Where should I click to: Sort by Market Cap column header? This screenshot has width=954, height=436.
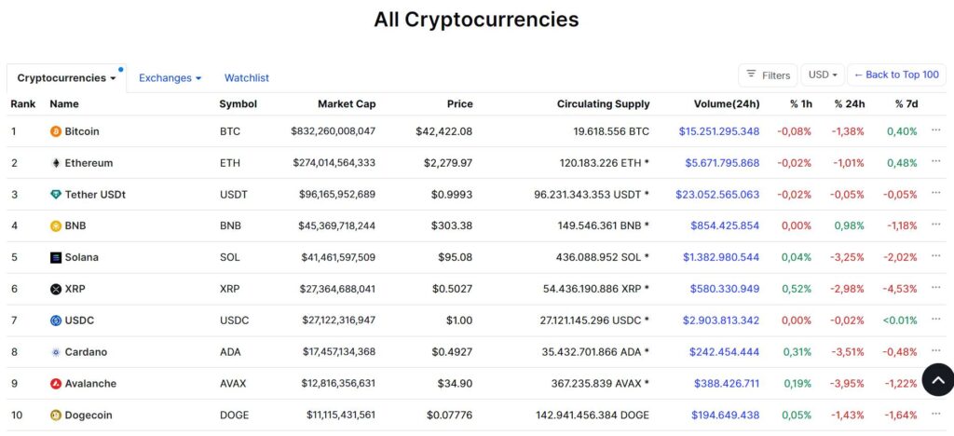(x=347, y=104)
